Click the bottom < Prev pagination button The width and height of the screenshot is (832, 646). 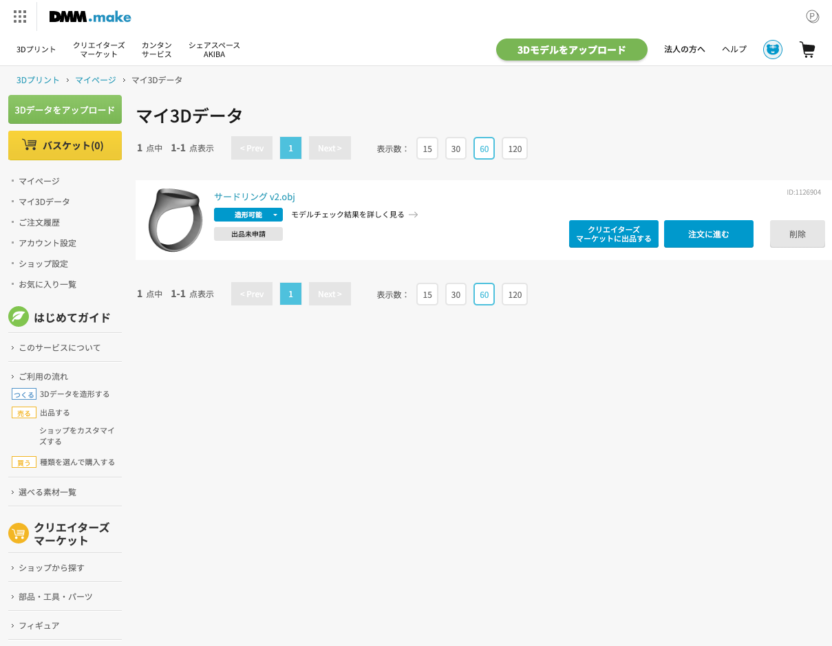252,294
